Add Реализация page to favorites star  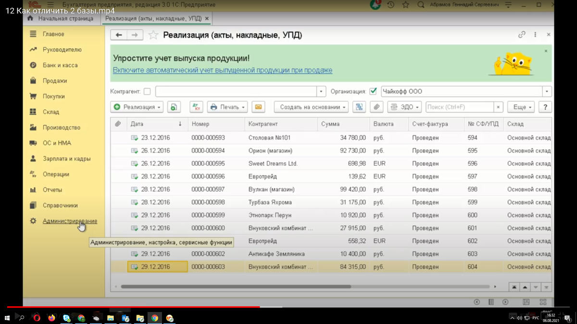point(153,35)
